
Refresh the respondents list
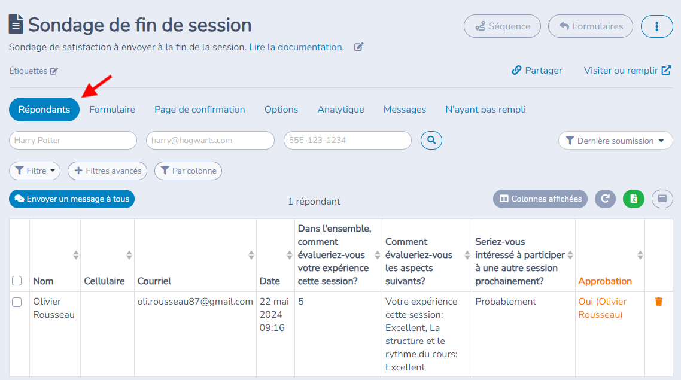[x=605, y=199]
